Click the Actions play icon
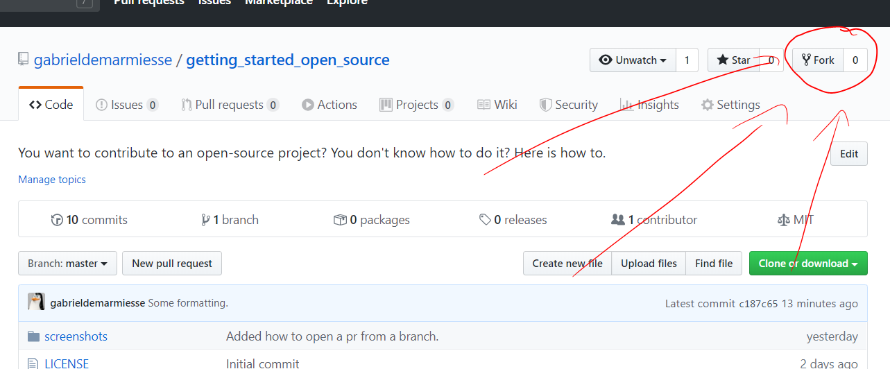Viewport: 890px width, 369px height. click(308, 105)
